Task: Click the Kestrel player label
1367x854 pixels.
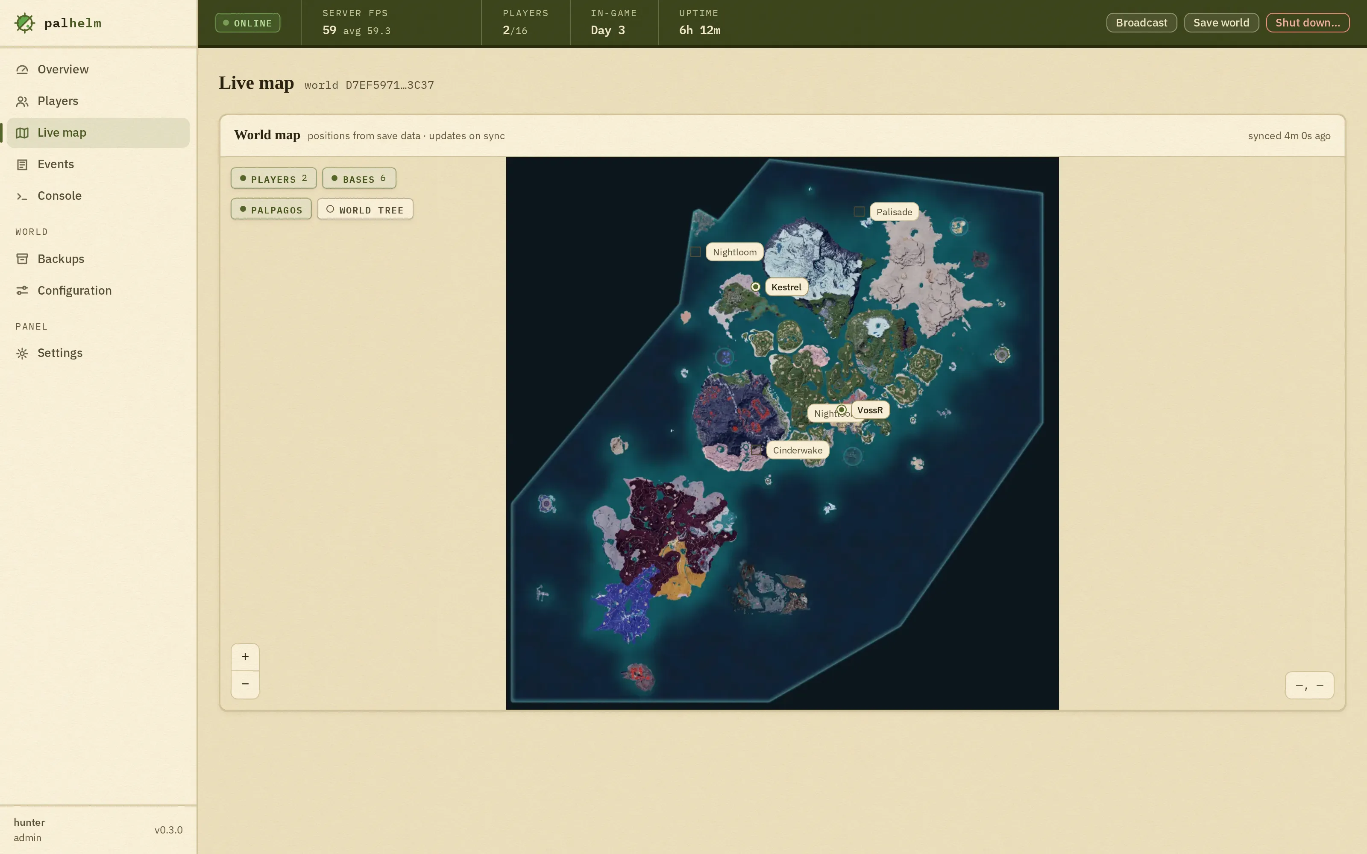Action: coord(786,287)
